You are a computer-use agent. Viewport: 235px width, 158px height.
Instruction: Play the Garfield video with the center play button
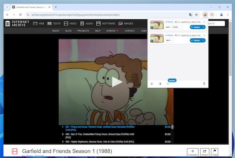click(x=117, y=82)
